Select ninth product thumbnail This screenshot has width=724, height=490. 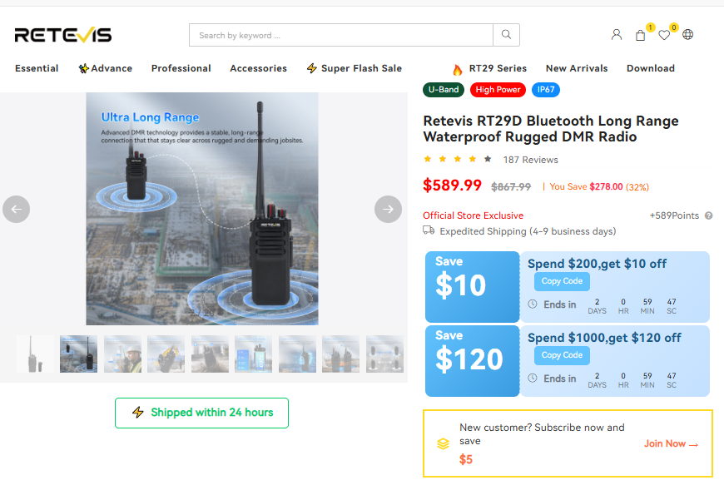click(x=384, y=354)
